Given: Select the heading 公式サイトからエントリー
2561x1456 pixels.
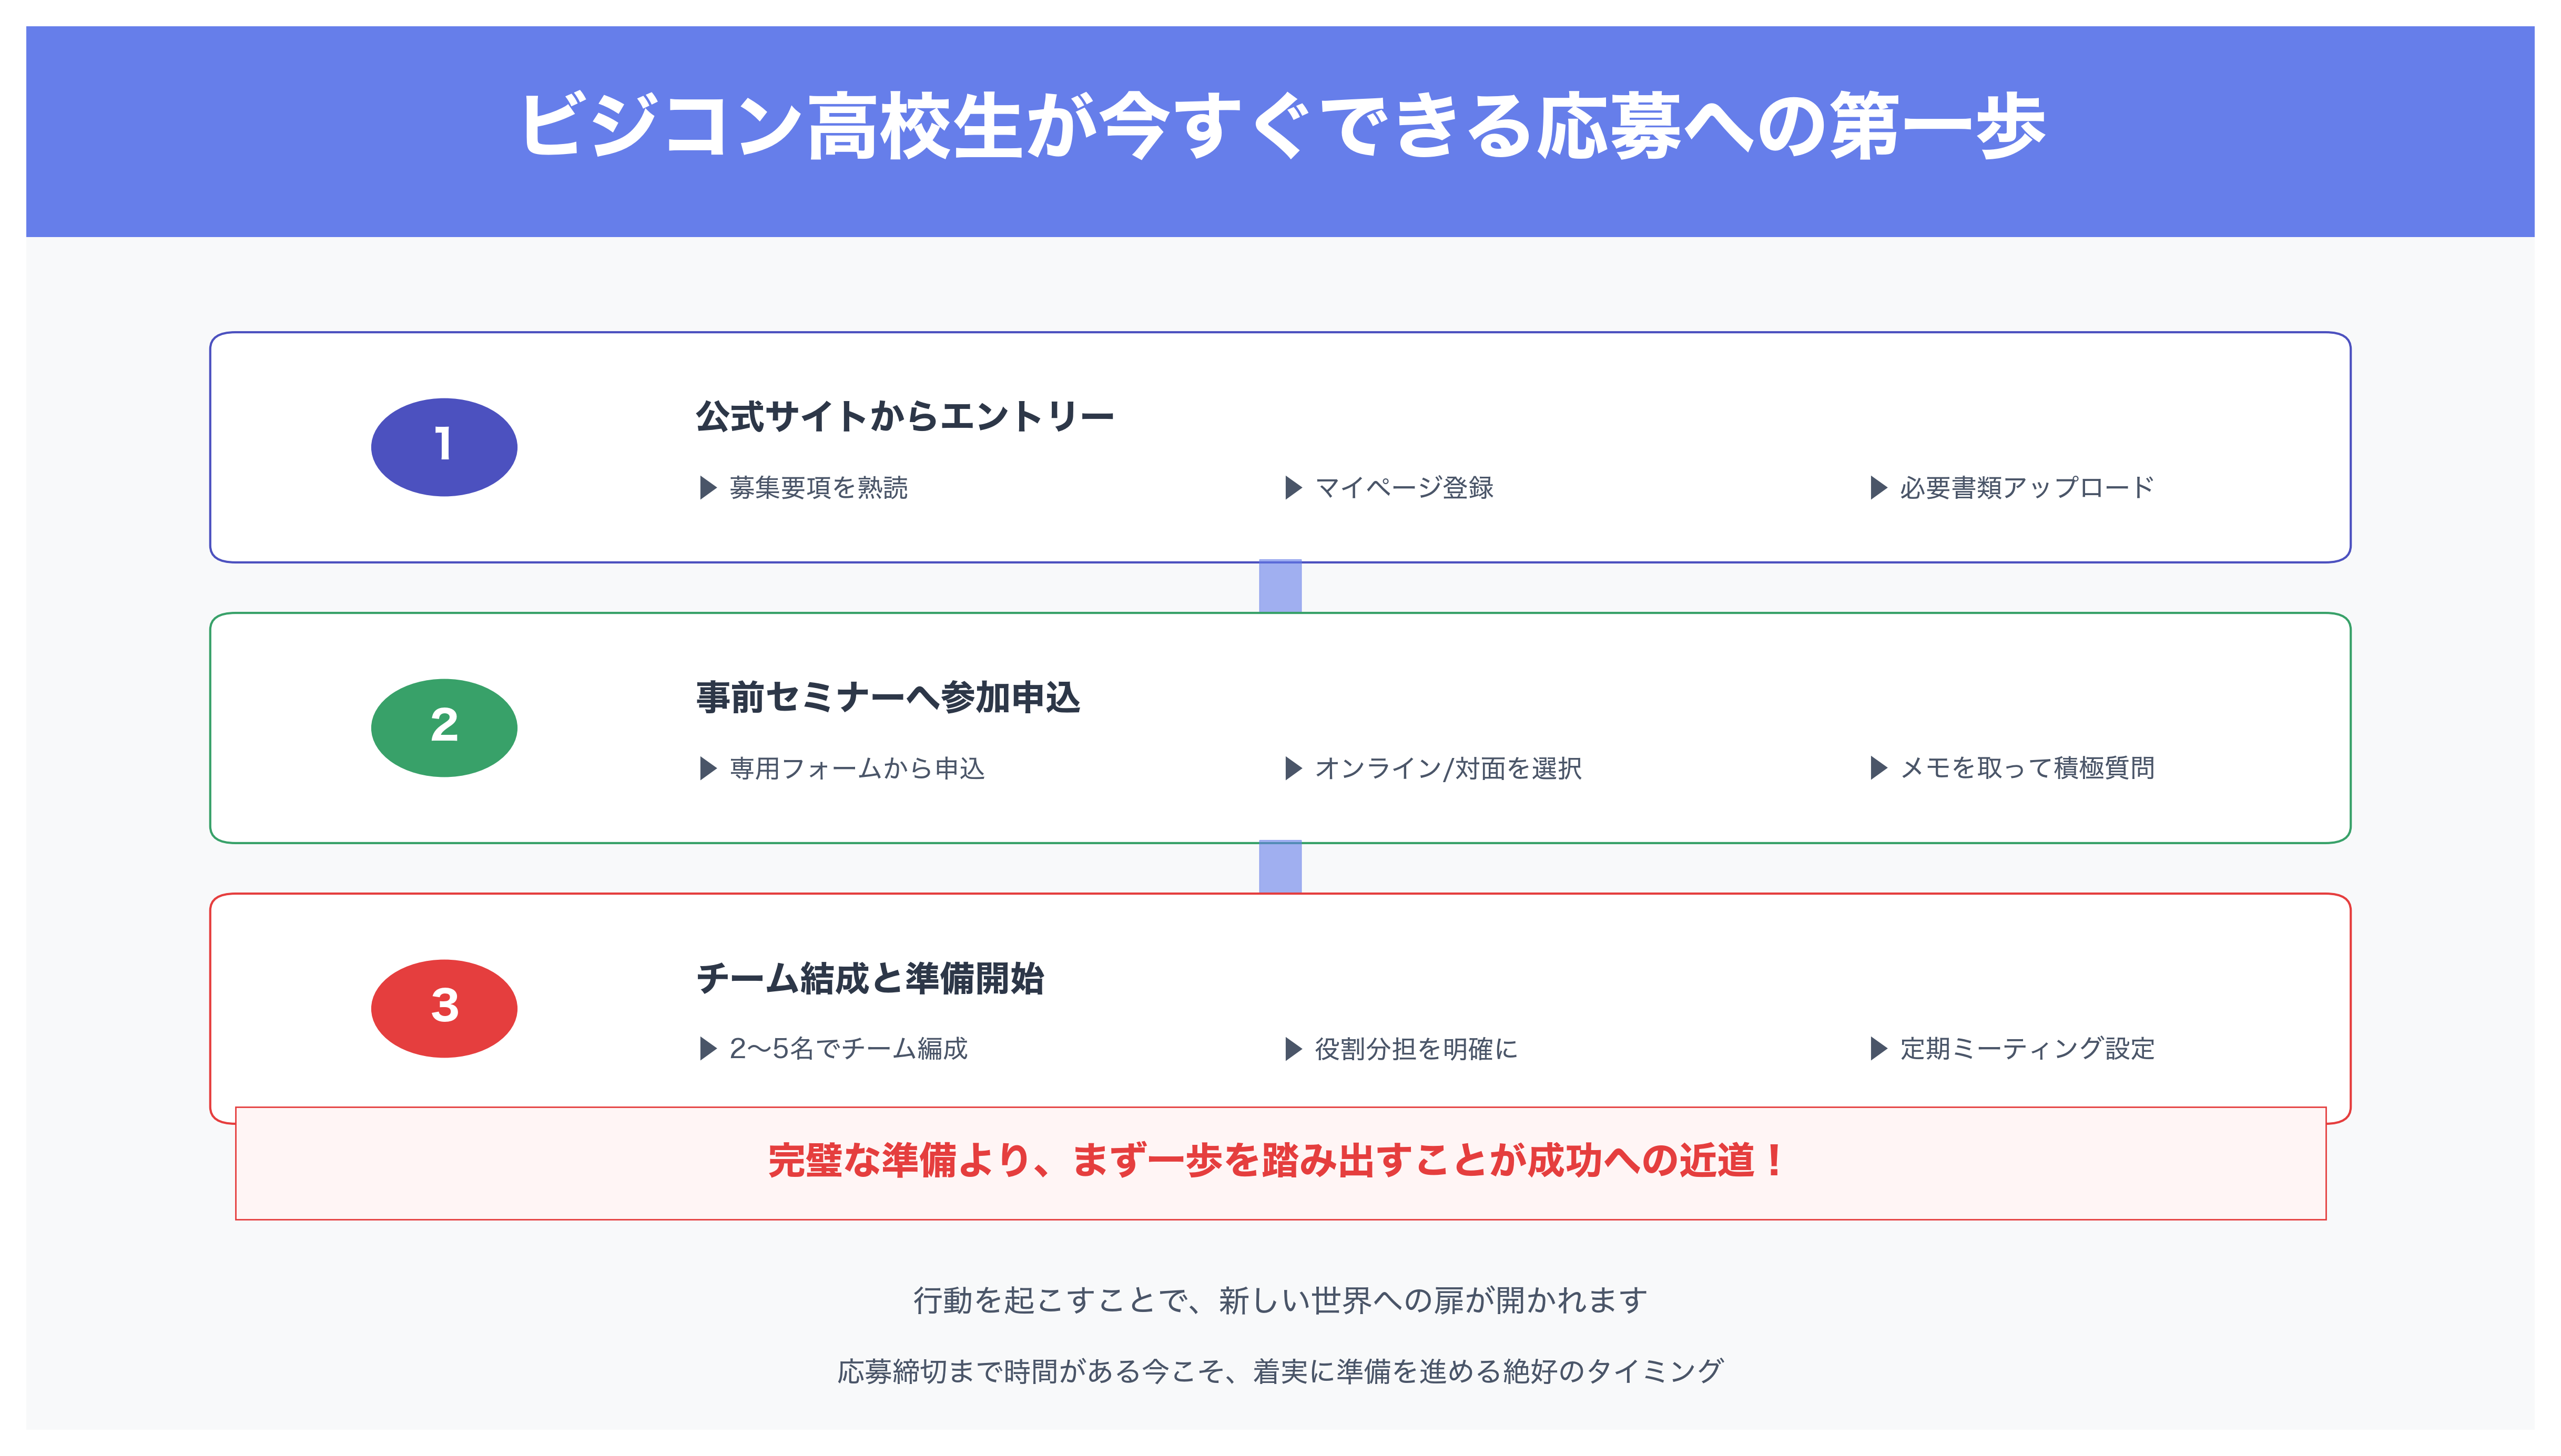Looking at the screenshot, I should point(905,416).
